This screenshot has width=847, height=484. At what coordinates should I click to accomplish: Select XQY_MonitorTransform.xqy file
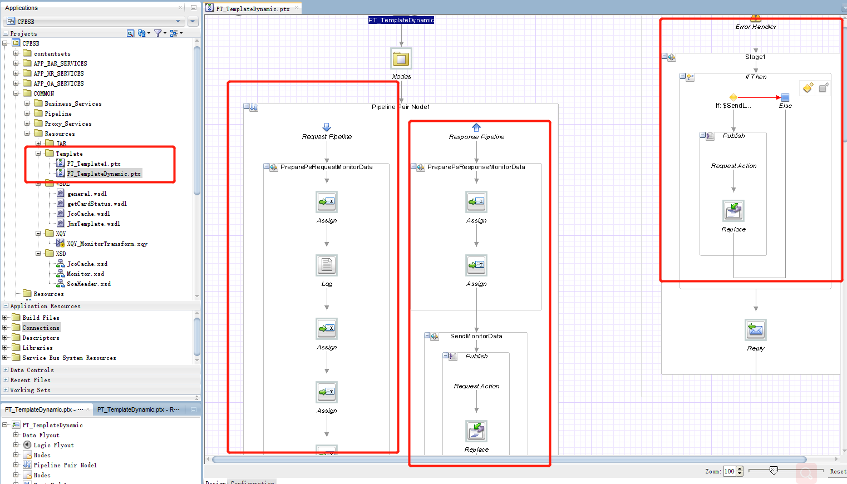pos(107,244)
